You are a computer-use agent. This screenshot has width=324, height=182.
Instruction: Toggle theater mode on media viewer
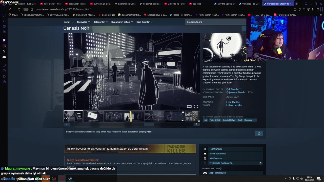coord(189,106)
